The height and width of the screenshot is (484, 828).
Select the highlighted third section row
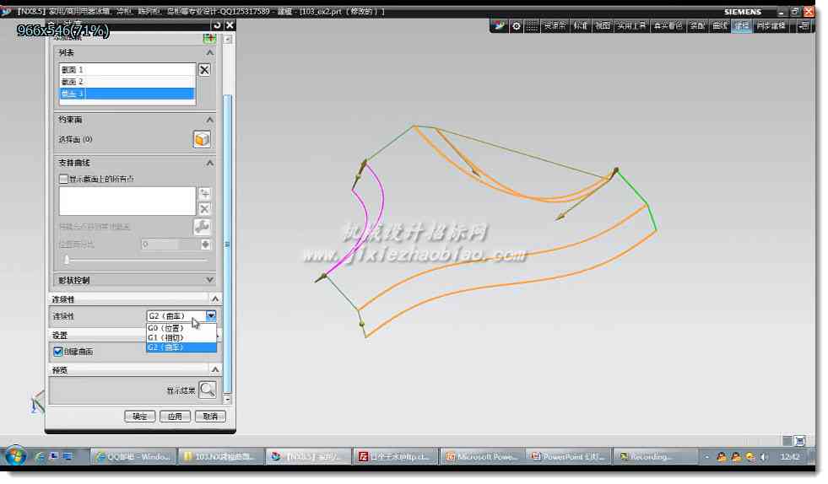pos(127,94)
